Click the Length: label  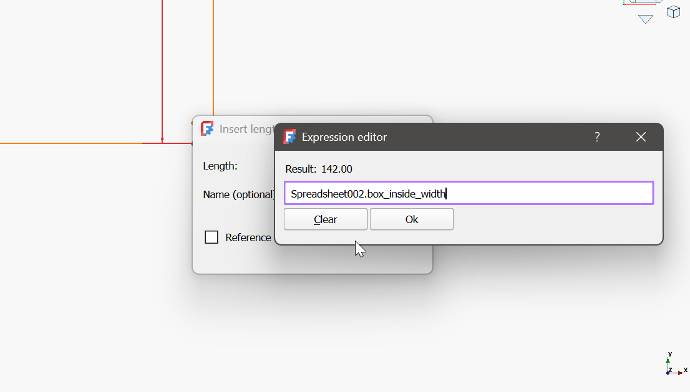(220, 166)
